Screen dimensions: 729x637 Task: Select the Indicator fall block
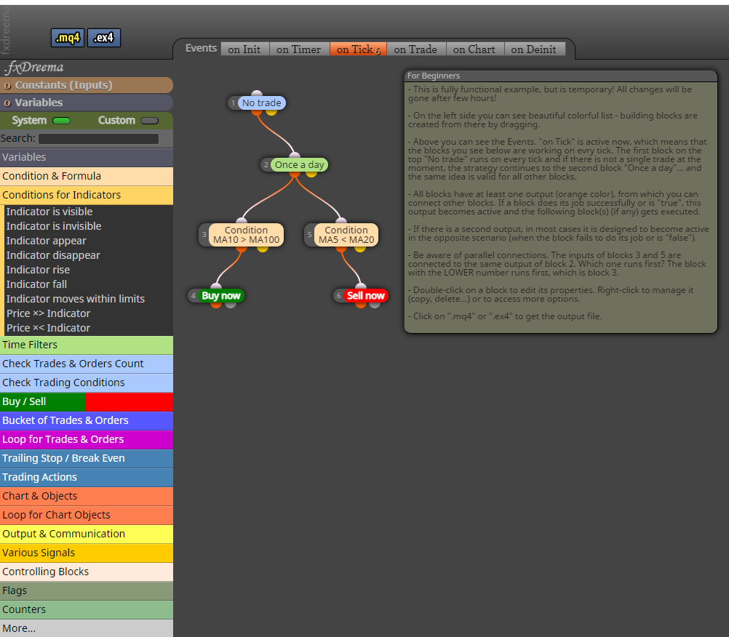coord(36,284)
